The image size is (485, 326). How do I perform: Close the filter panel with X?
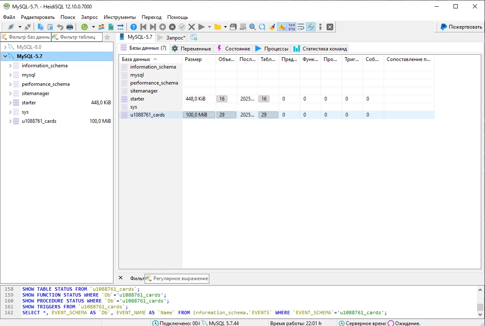click(x=121, y=278)
